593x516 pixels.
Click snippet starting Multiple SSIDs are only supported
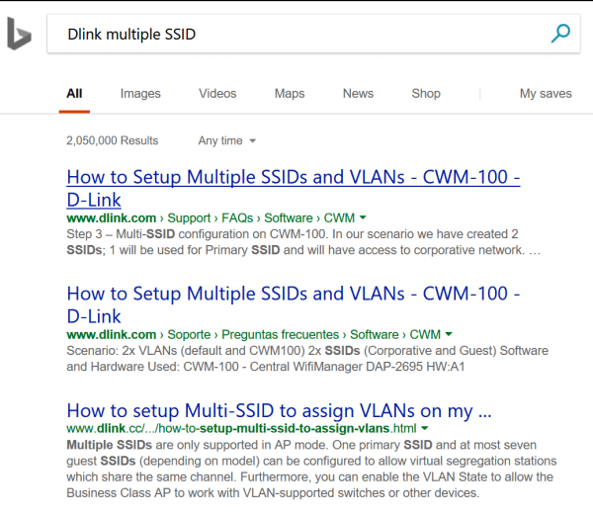tap(311, 469)
